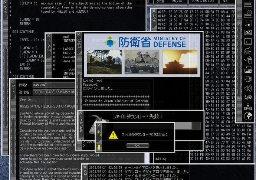This screenshot has height=180, width=256.
Task: Close the ログ log window
Action: [x=85, y=167]
